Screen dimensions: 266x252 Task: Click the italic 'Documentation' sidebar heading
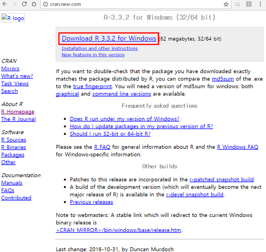[x=21, y=175]
